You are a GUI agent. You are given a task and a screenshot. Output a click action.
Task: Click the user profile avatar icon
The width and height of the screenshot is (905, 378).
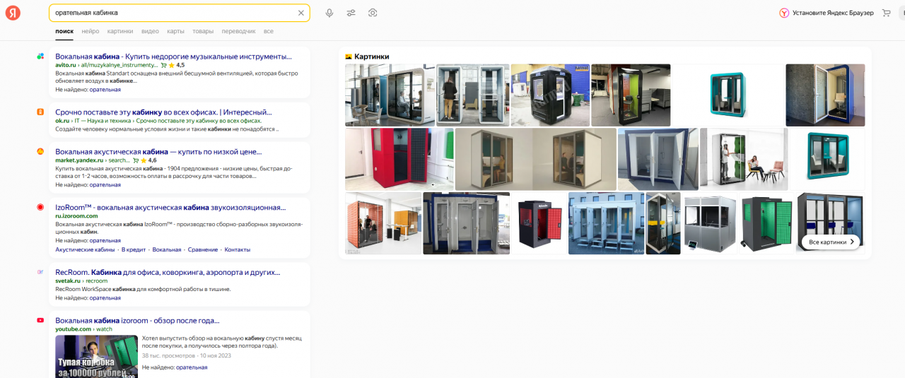click(900, 13)
